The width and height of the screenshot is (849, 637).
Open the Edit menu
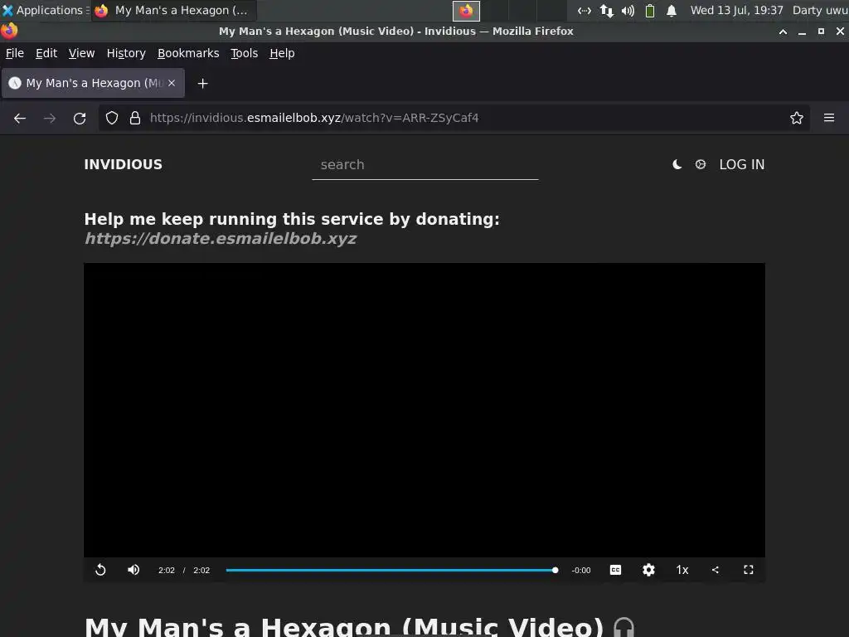(x=46, y=53)
